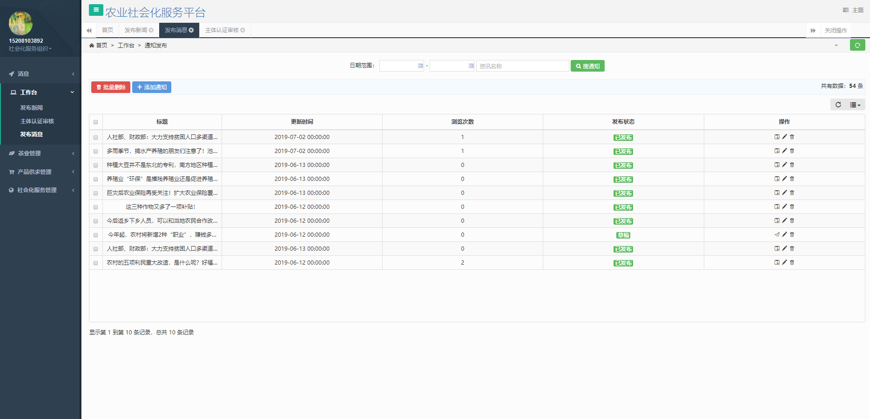Image resolution: width=870 pixels, height=419 pixels.
Task: Publish the draft row using the send icon
Action: coord(777,234)
